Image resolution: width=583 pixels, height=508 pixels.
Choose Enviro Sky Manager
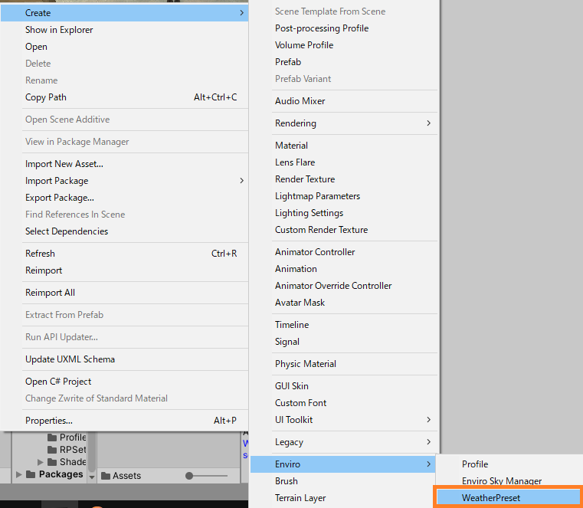[509, 480]
